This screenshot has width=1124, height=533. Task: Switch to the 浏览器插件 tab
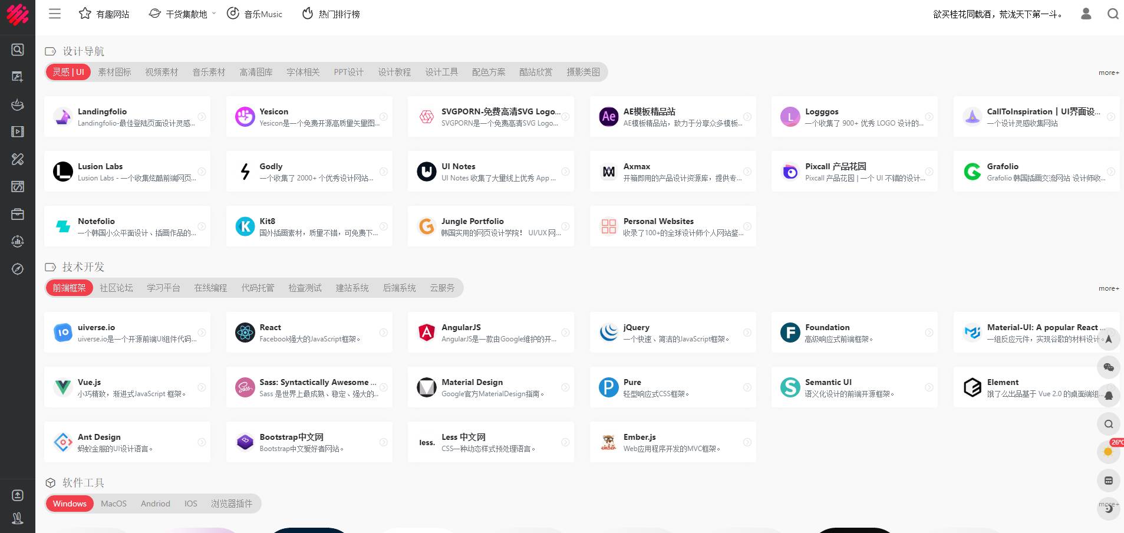click(x=232, y=504)
